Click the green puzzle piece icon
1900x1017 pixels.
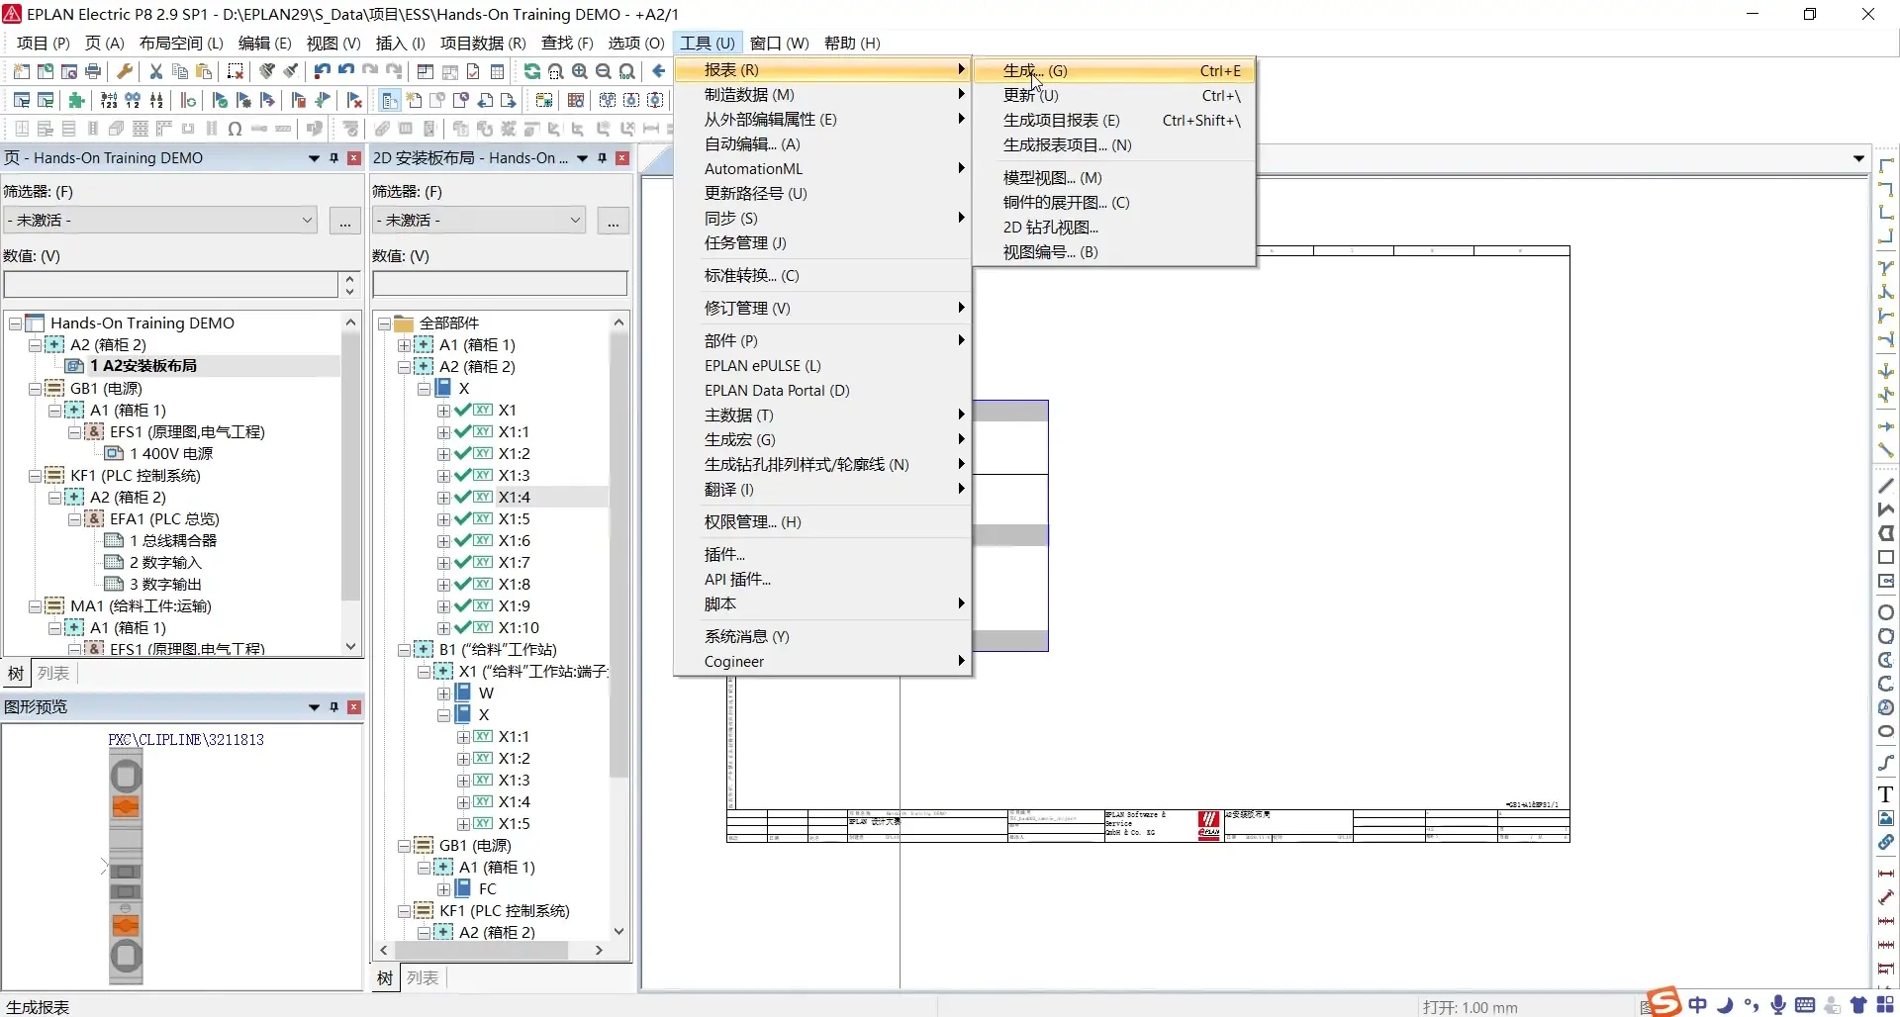[77, 100]
